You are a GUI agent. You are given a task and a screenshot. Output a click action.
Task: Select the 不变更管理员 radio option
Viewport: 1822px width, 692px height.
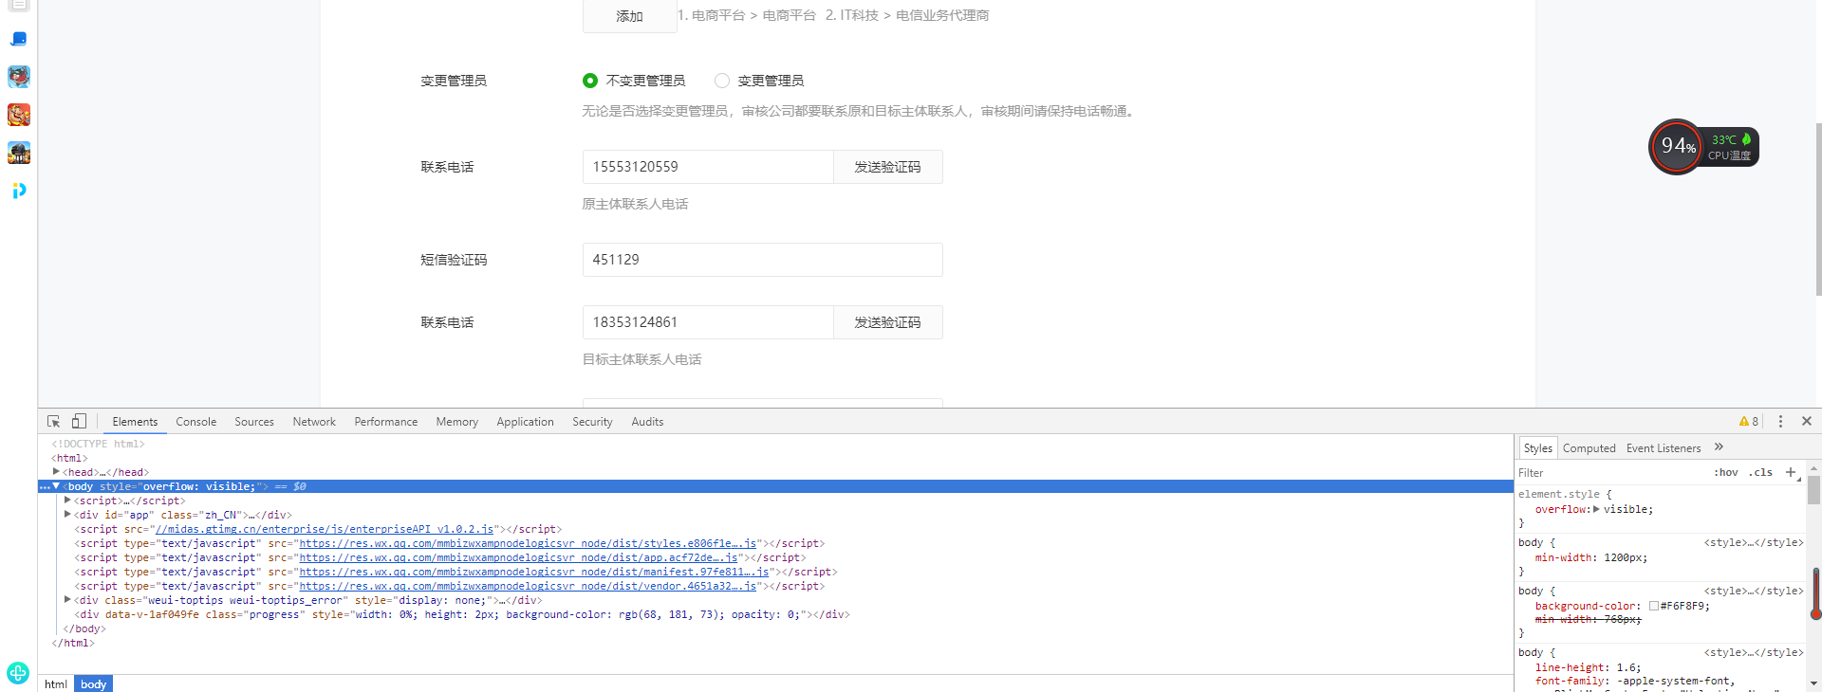tap(590, 81)
